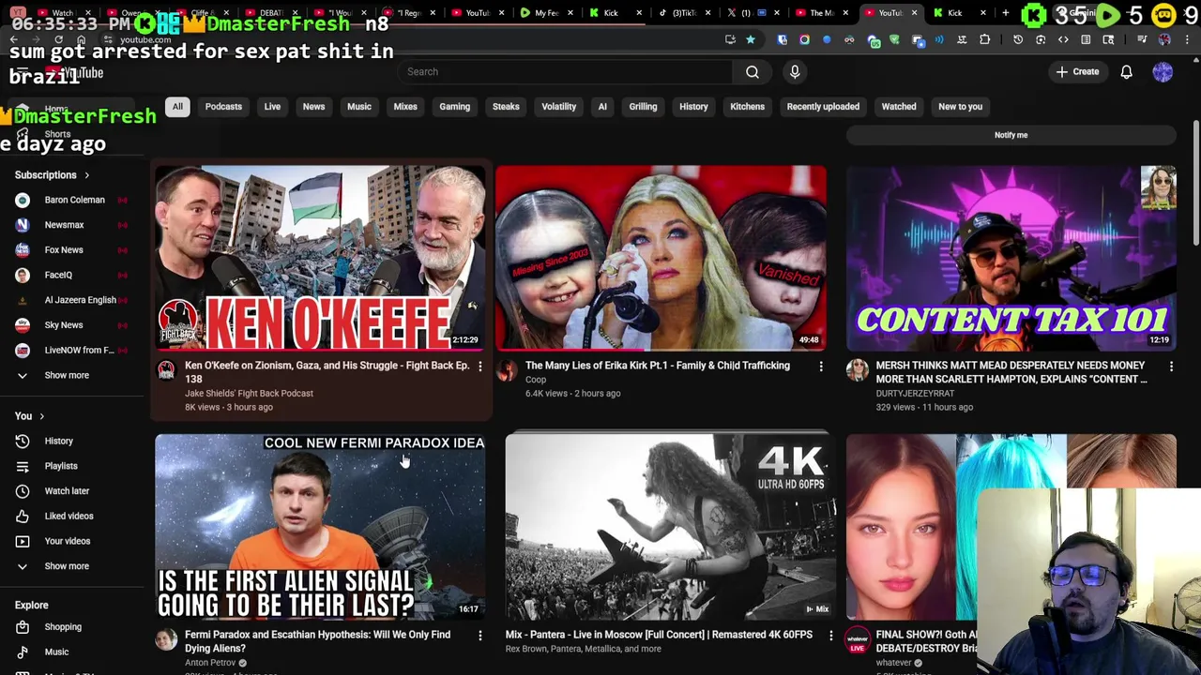Open the browser extensions puzzle icon
The height and width of the screenshot is (675, 1201).
point(984,39)
